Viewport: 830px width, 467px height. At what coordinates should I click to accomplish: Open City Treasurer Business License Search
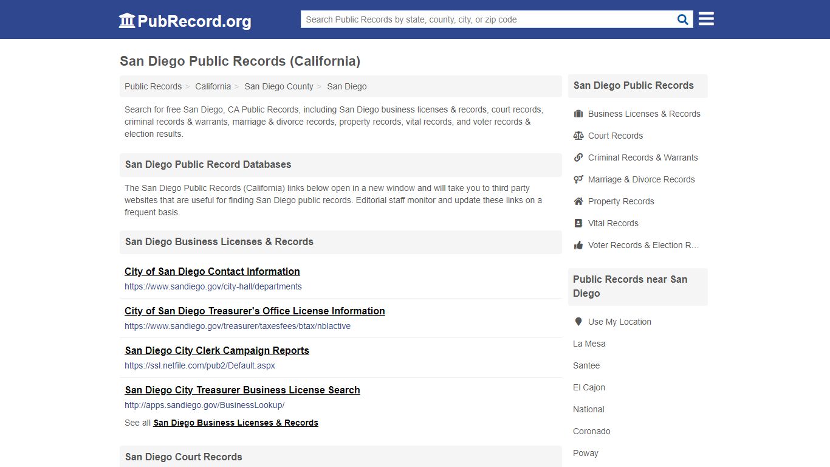[x=242, y=390]
